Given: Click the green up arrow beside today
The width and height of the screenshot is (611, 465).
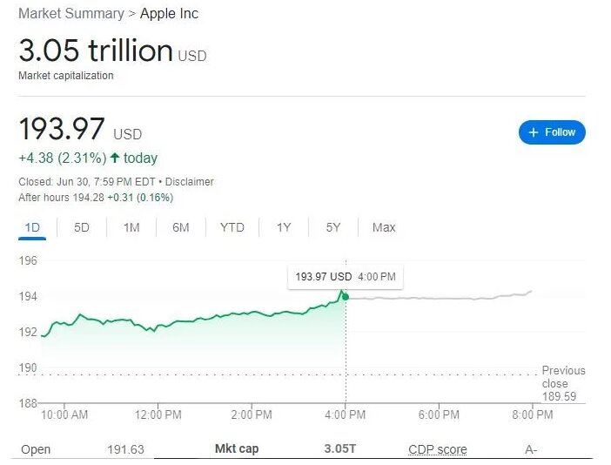Looking at the screenshot, I should click(x=114, y=158).
